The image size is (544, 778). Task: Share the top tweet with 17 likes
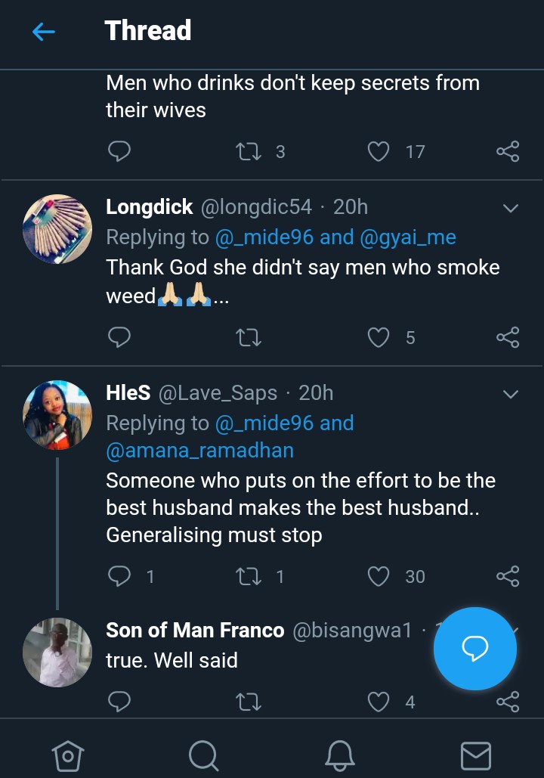pyautogui.click(x=508, y=151)
